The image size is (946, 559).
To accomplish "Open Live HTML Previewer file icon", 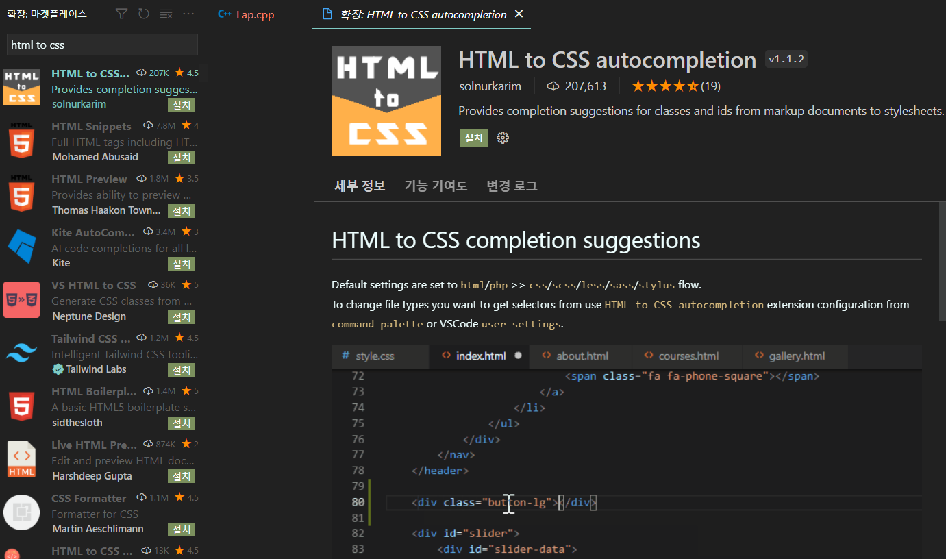I will click(21, 459).
